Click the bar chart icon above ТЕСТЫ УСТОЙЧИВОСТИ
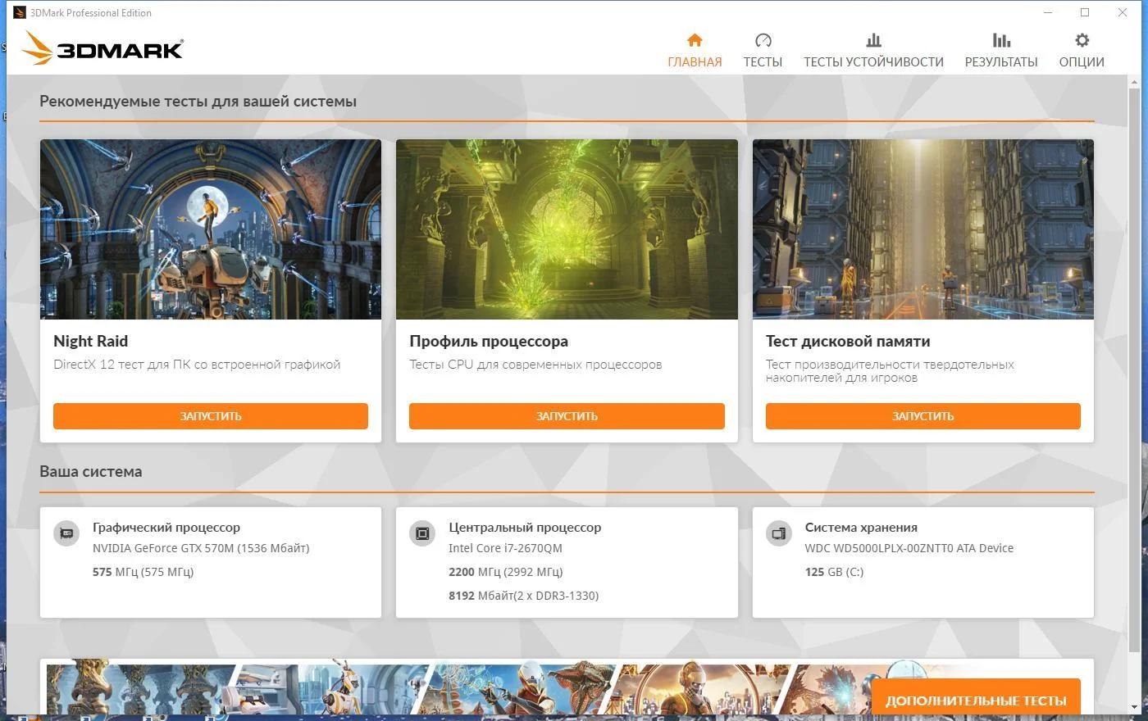The height and width of the screenshot is (721, 1148). pyautogui.click(x=873, y=40)
